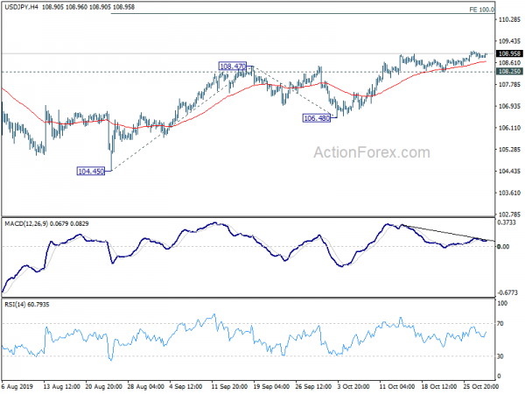Select the 106.480 price label box
Screen dimensions: 525x394
tap(317, 118)
